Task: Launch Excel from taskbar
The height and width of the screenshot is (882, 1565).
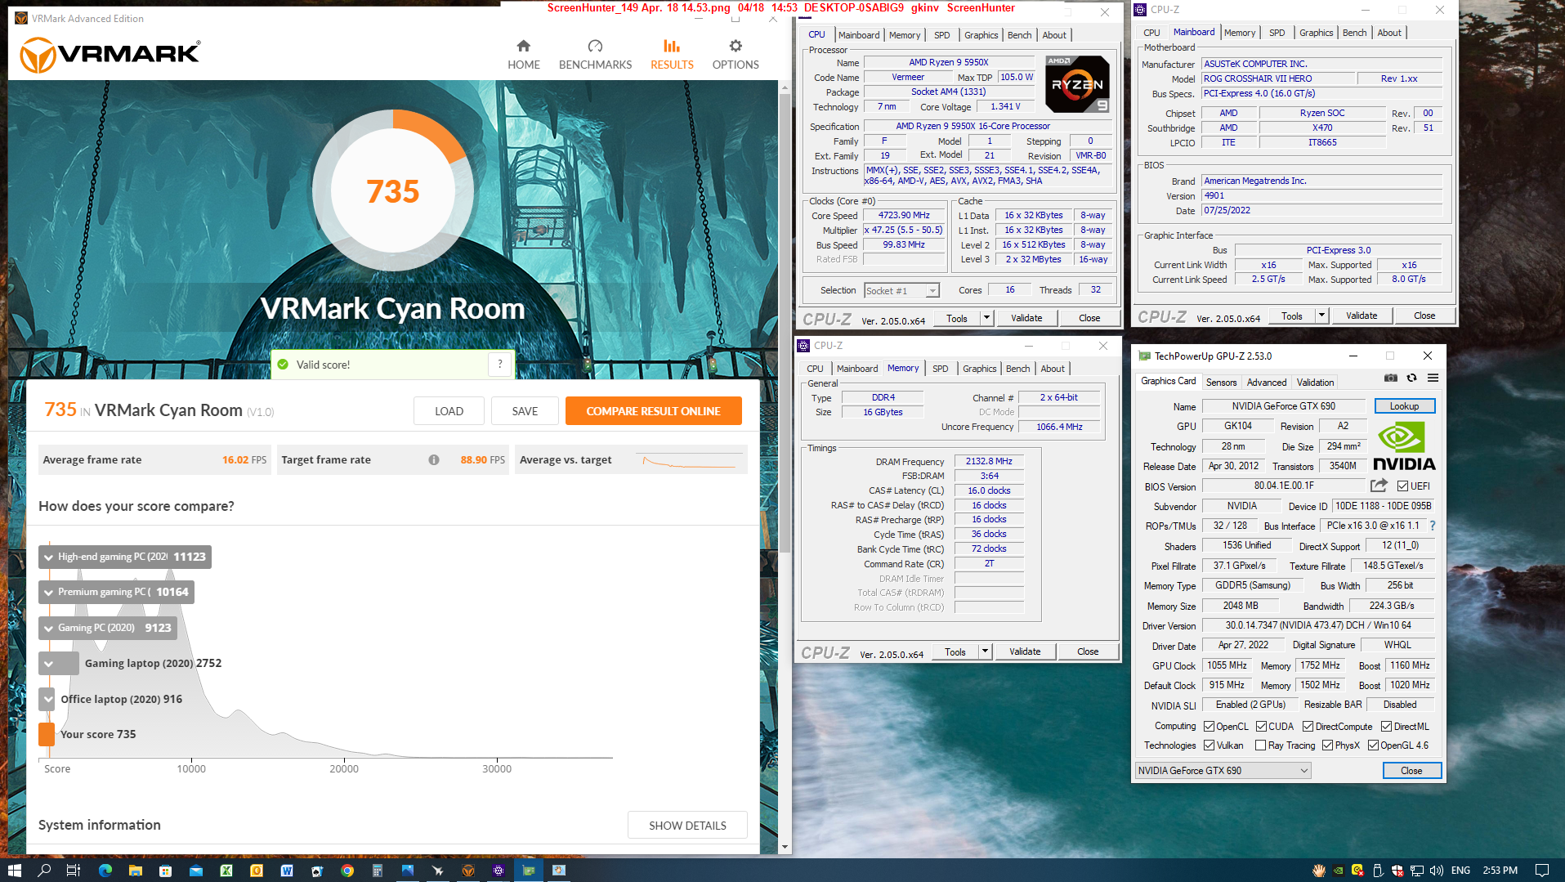Action: click(x=226, y=871)
